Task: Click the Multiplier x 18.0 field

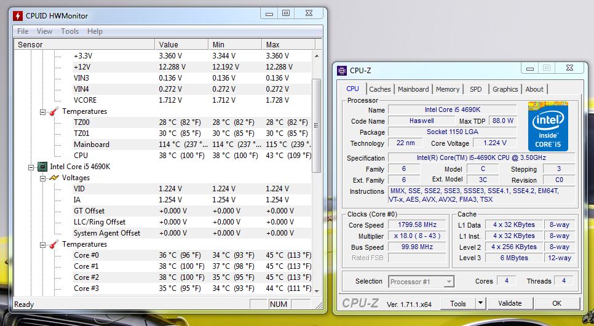Action: coord(417,236)
